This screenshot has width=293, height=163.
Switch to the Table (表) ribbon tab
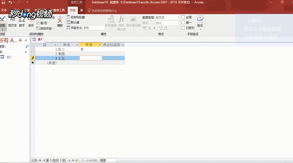click(82, 10)
